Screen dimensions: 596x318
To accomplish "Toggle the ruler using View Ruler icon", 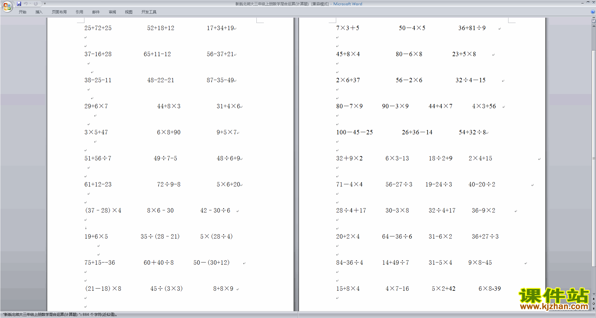I will coord(594,21).
